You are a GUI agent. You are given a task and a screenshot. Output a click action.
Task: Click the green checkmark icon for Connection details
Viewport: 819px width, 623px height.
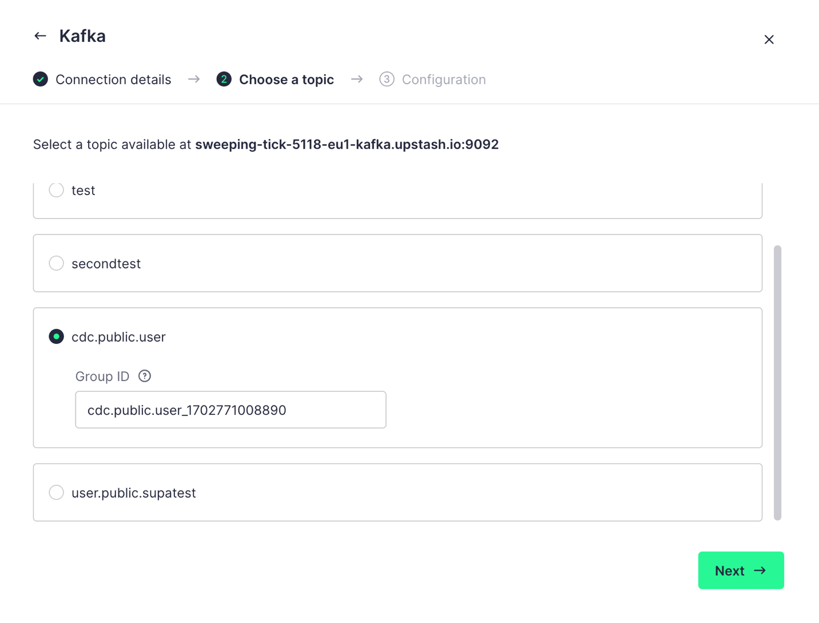click(x=41, y=80)
